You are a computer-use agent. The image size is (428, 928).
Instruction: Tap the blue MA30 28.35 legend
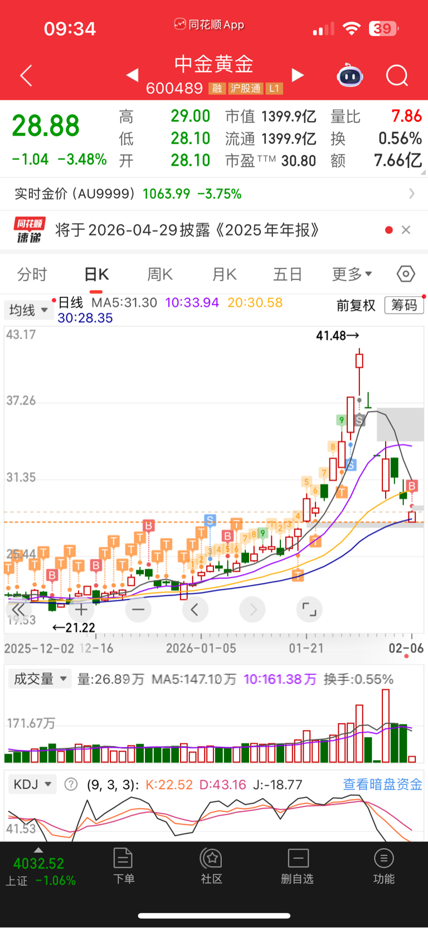[85, 318]
